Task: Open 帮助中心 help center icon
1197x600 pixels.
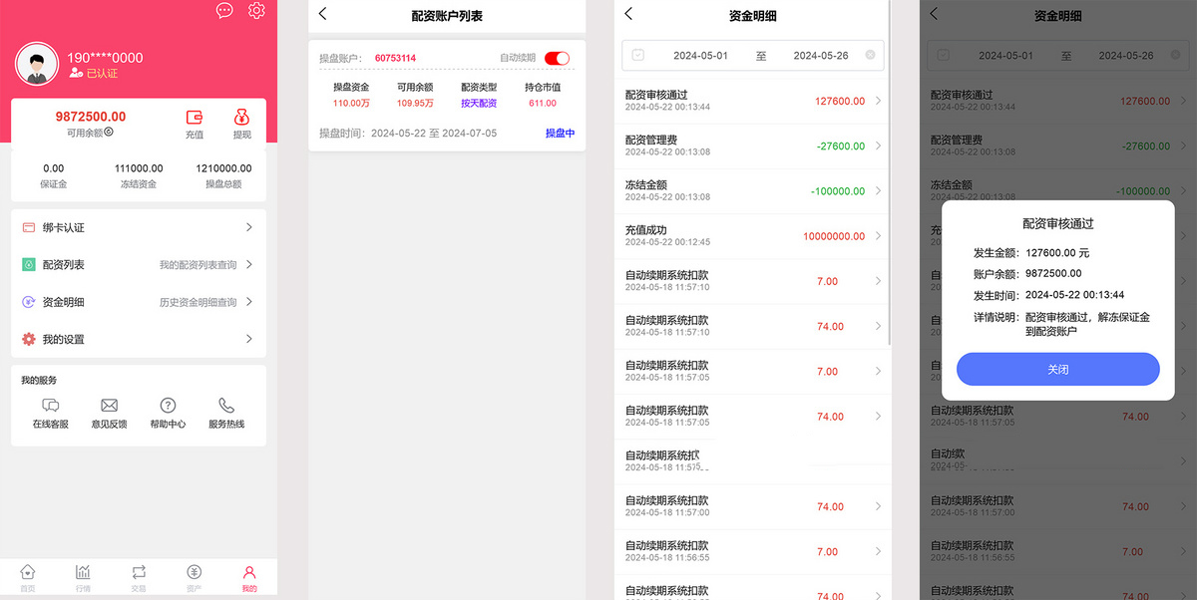Action: click(167, 404)
